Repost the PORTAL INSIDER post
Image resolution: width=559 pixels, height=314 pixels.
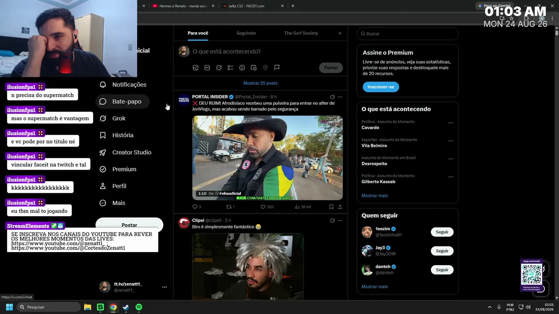click(230, 207)
